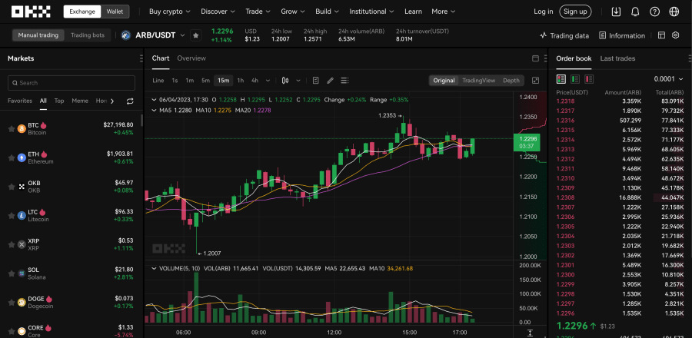692x338 pixels.
Task: Open the Trading data link
Action: [x=564, y=35]
